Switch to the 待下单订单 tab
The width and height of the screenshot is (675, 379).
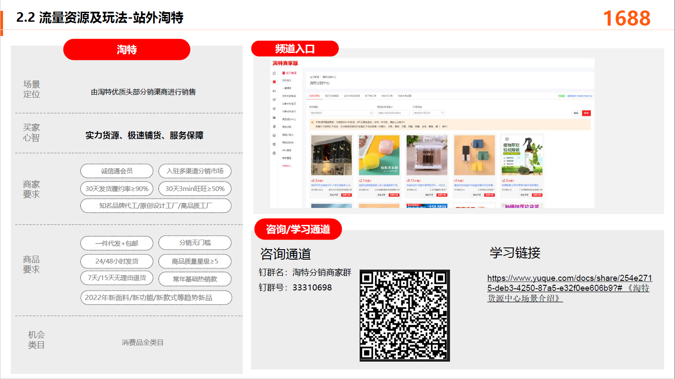(371, 96)
